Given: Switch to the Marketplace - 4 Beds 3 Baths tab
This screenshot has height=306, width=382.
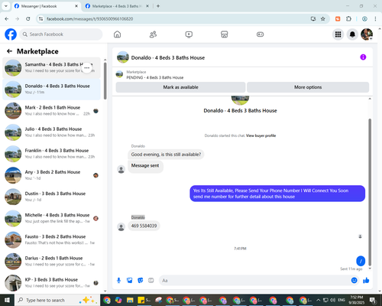Looking at the screenshot, I should tap(117, 6).
